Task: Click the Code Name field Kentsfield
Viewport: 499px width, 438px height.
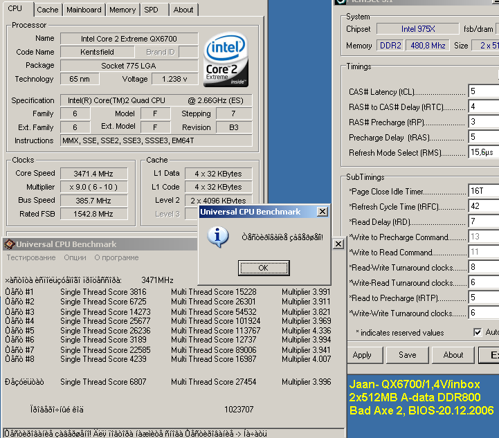Action: tap(97, 52)
